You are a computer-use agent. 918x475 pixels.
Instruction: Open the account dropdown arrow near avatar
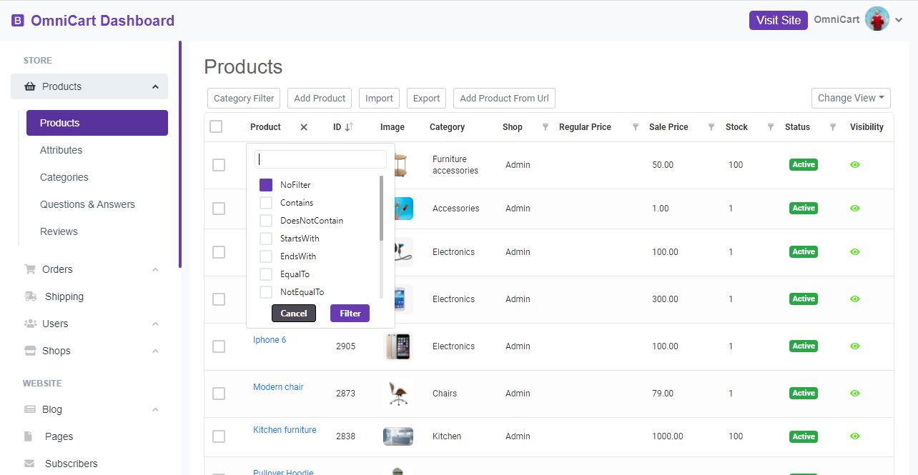pos(899,21)
